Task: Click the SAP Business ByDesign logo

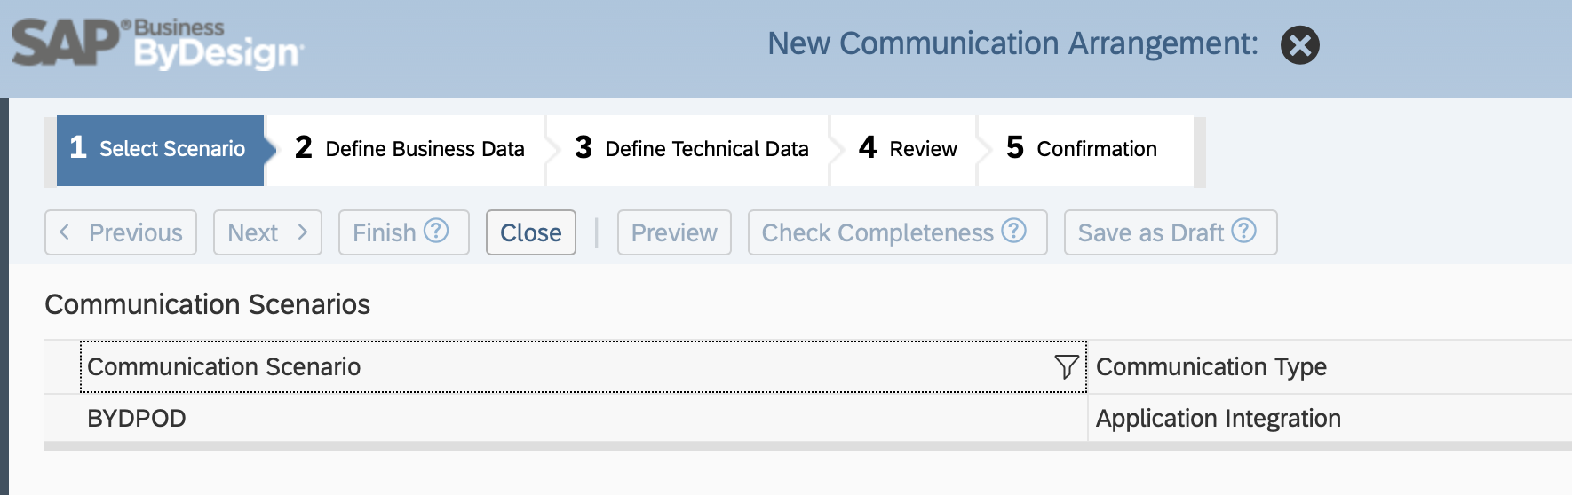Action: pyautogui.click(x=157, y=44)
